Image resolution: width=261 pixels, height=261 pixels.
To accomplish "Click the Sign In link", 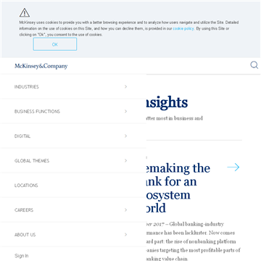I will 22,256.
